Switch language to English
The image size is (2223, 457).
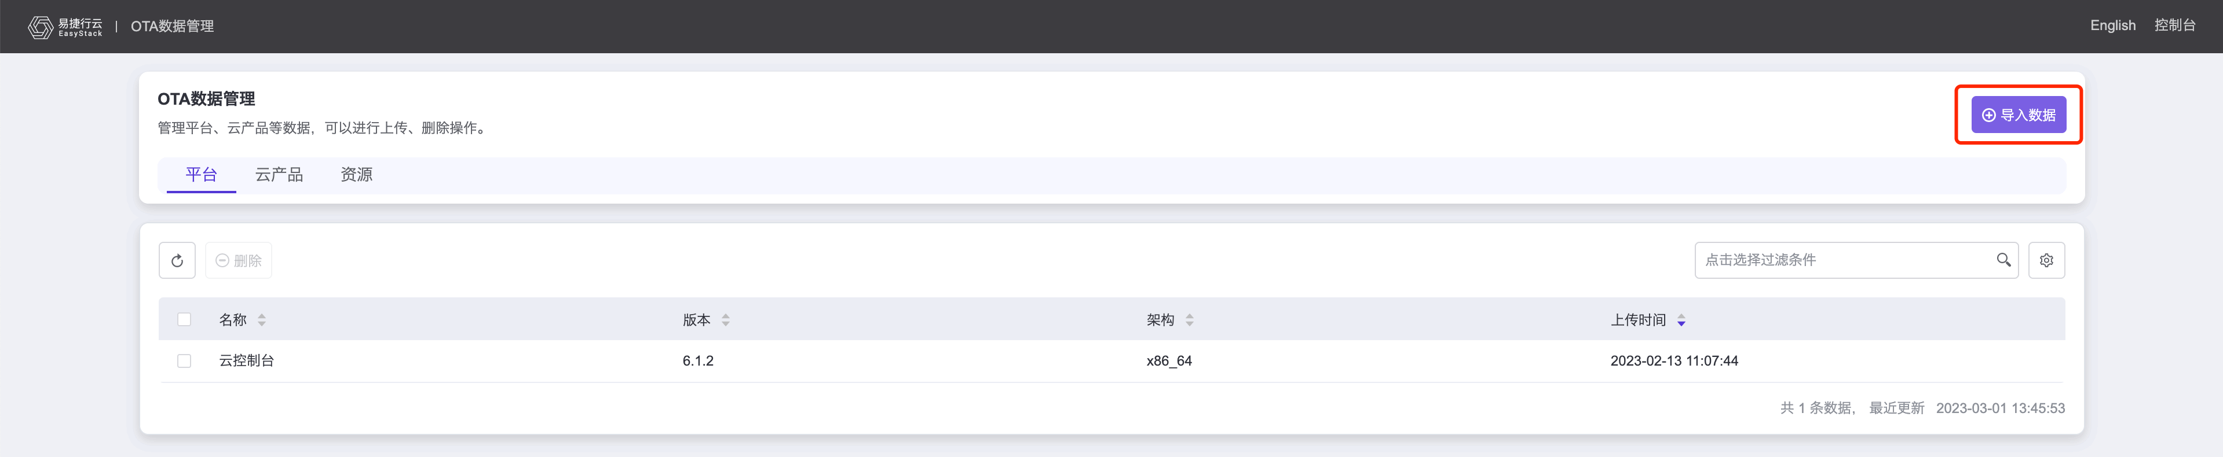tap(2112, 26)
